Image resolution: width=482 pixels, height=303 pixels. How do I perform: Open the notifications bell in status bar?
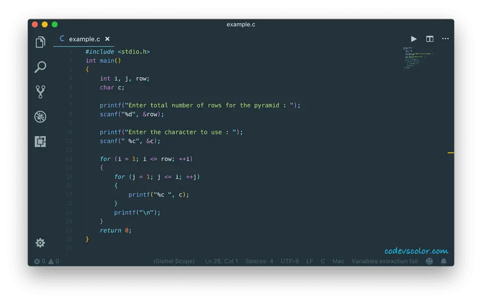pos(444,261)
